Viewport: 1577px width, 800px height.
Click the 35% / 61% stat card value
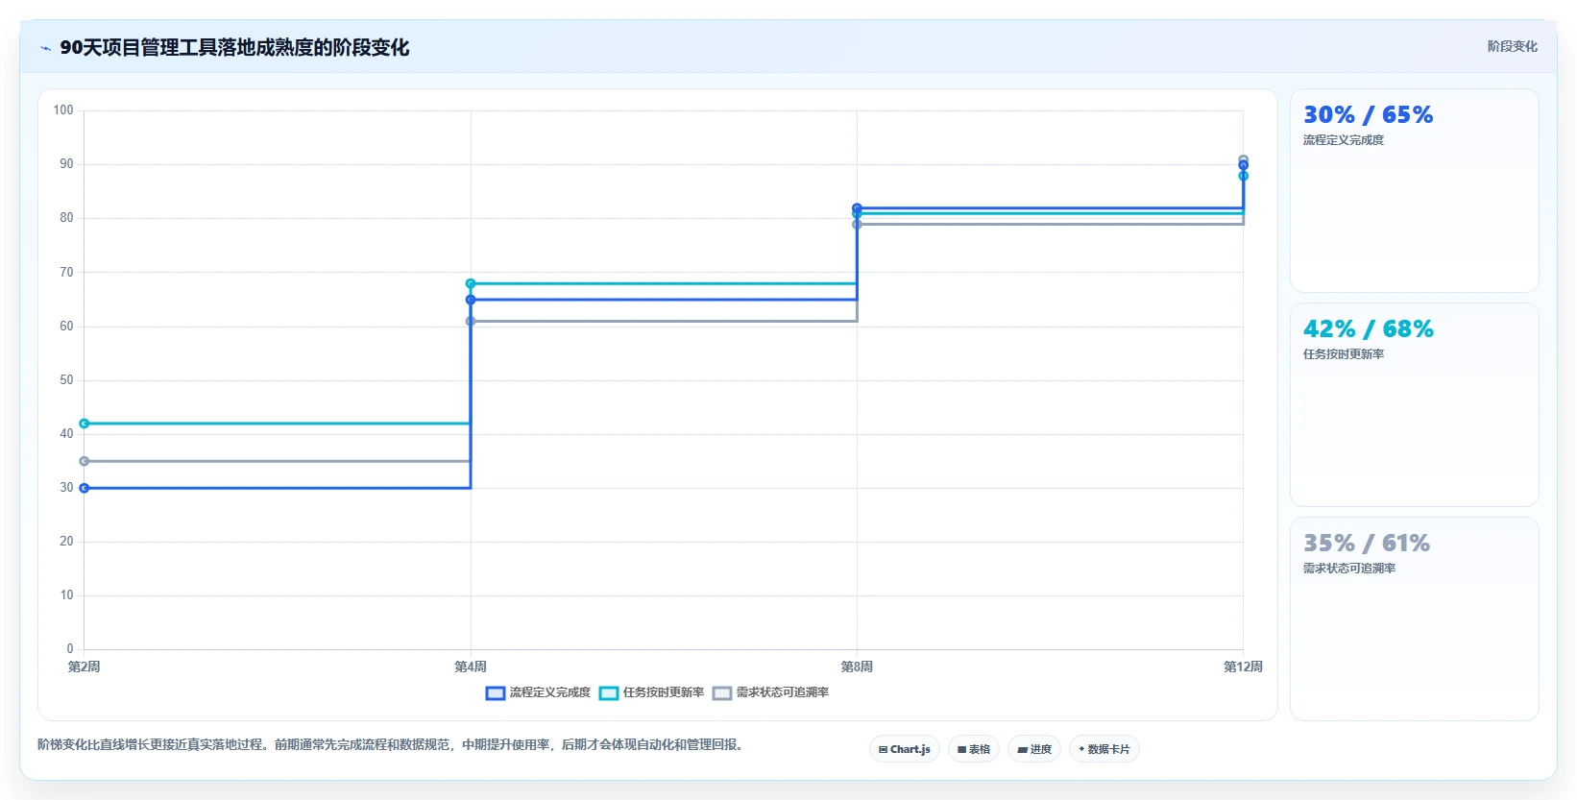point(1367,544)
